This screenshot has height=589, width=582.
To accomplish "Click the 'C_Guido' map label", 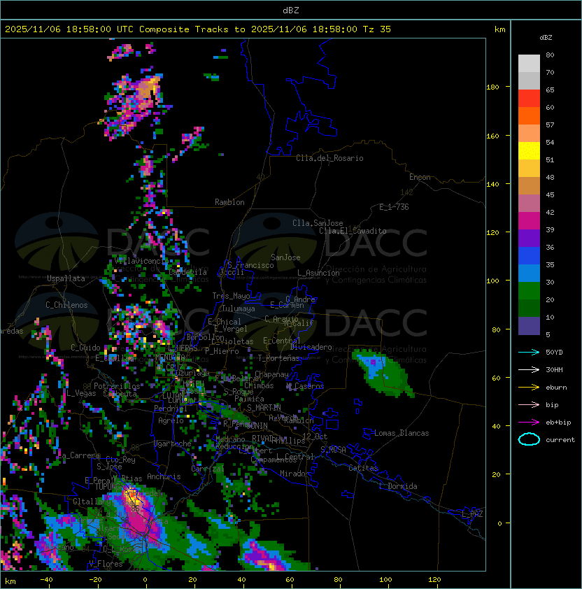I will click(x=85, y=348).
